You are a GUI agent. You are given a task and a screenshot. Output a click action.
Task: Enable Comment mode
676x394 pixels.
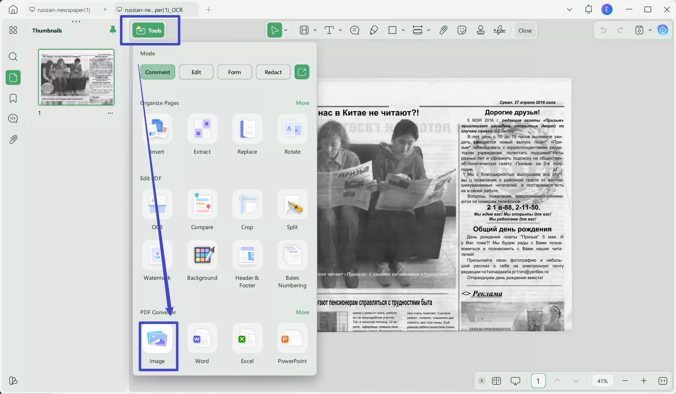(x=157, y=72)
